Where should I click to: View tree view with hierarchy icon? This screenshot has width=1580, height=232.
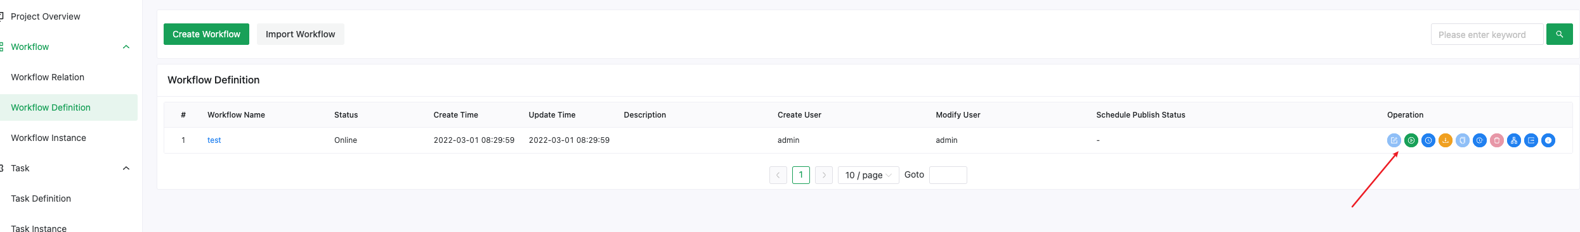[x=1513, y=140]
